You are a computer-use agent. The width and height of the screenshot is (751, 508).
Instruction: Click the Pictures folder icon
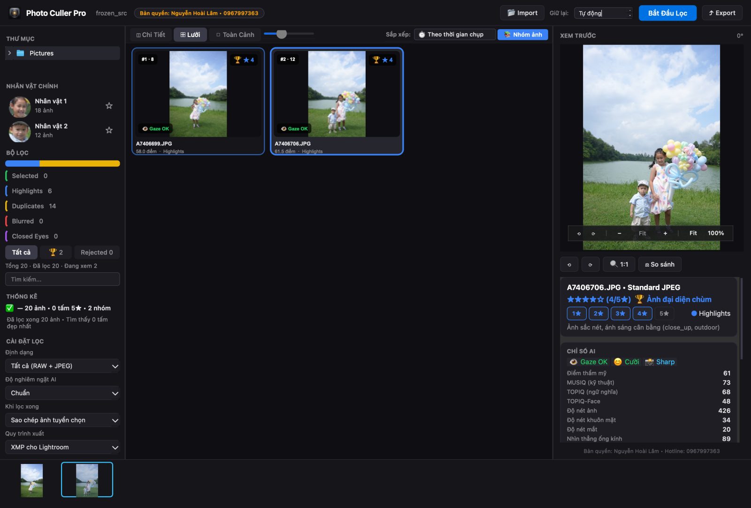[x=20, y=53]
